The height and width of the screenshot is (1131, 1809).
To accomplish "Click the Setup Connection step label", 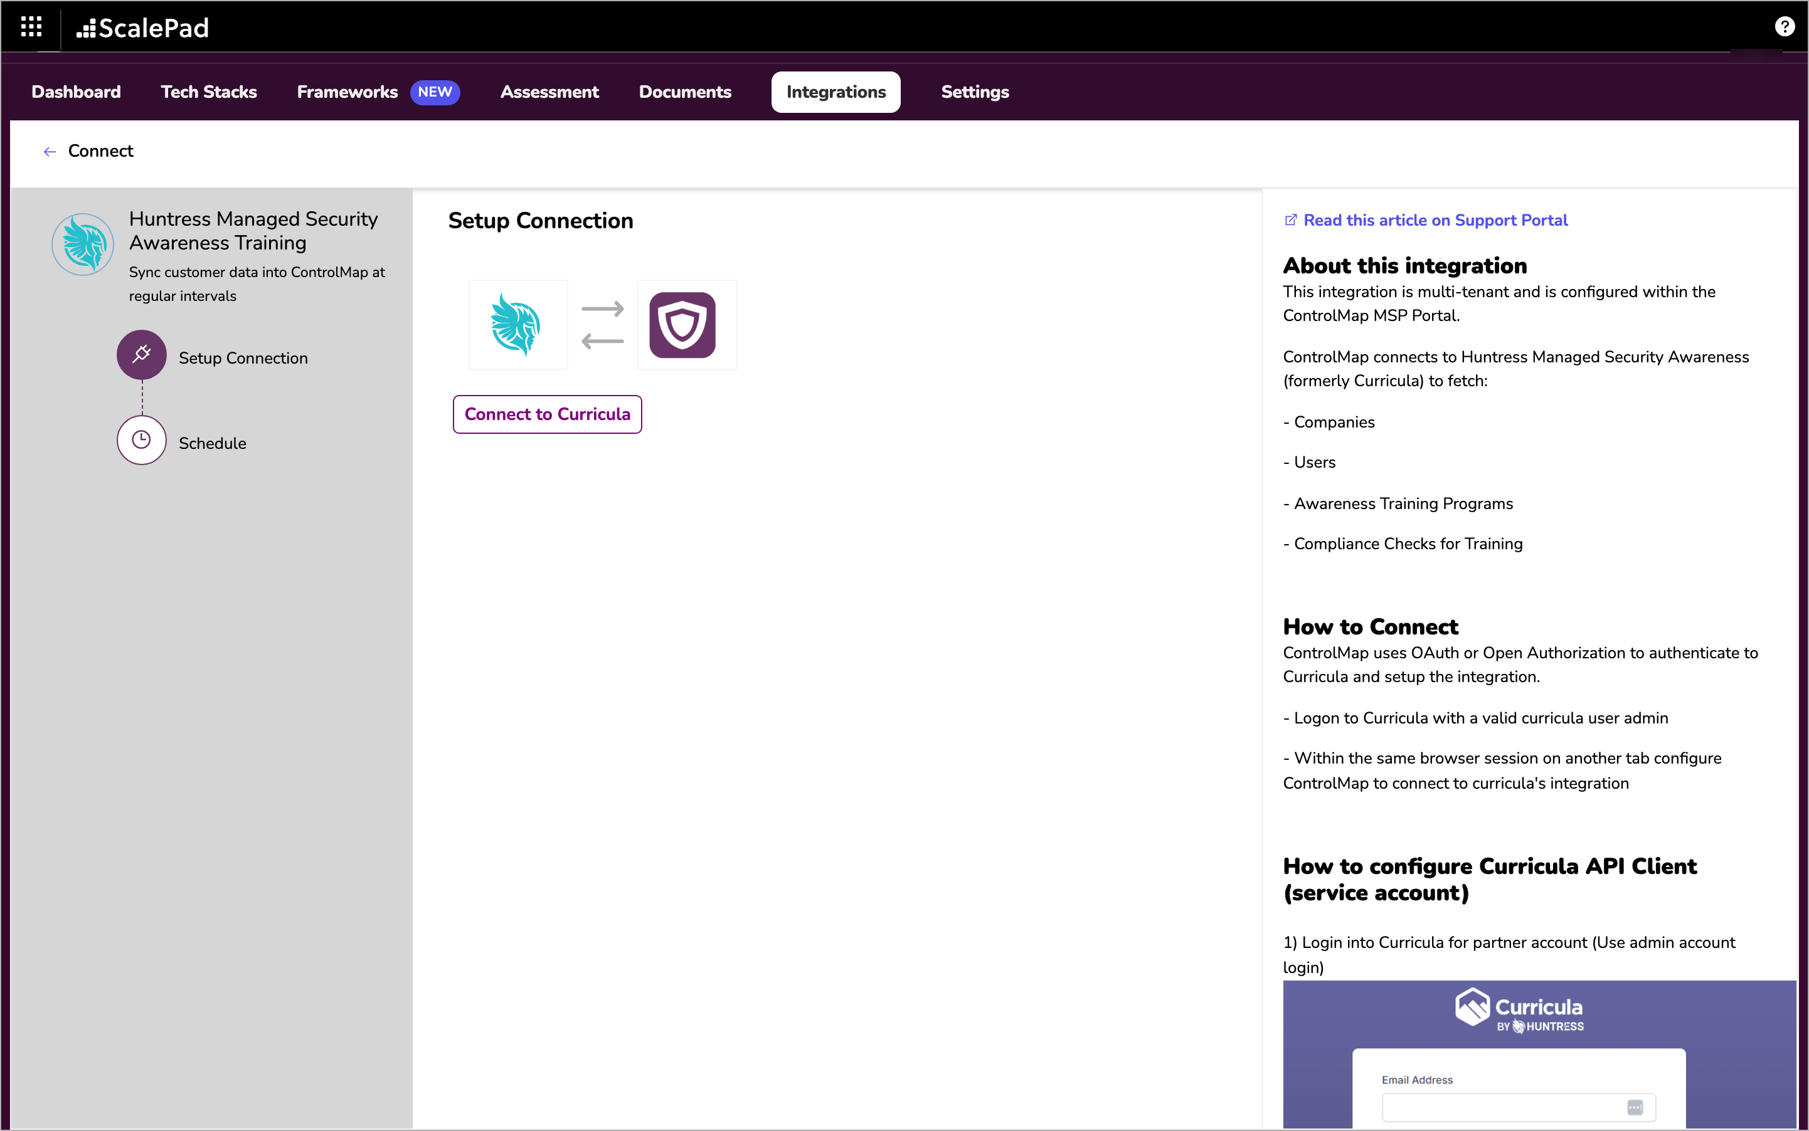I will click(243, 359).
